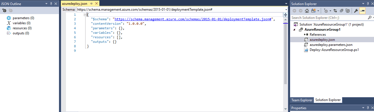Image resolution: width=374 pixels, height=112 pixels.
Task: Click PowerShell script file icon
Action: pyautogui.click(x=306, y=50)
